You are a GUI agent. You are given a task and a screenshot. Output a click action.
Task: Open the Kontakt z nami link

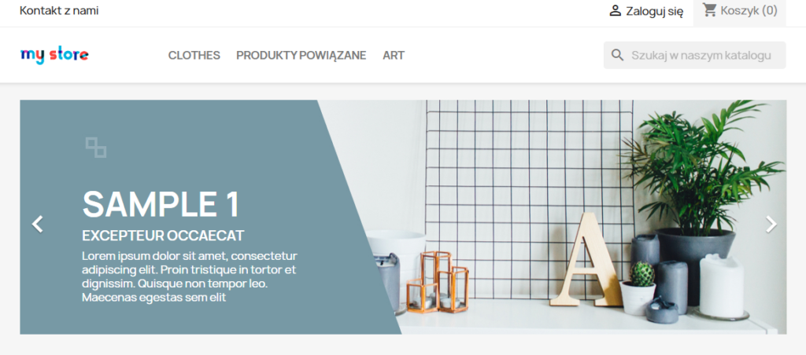59,11
